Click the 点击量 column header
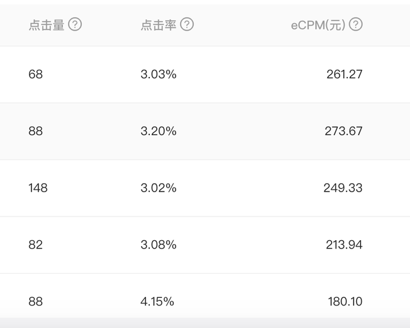The height and width of the screenshot is (328, 410). [x=47, y=25]
